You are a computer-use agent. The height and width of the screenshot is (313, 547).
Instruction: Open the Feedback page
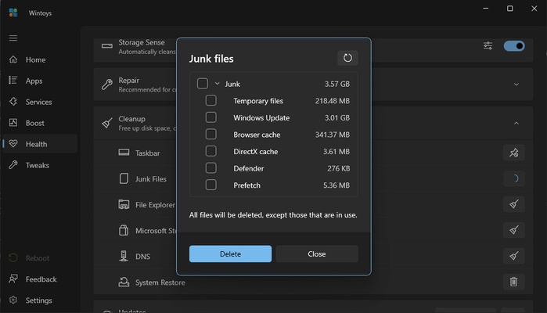pyautogui.click(x=40, y=279)
